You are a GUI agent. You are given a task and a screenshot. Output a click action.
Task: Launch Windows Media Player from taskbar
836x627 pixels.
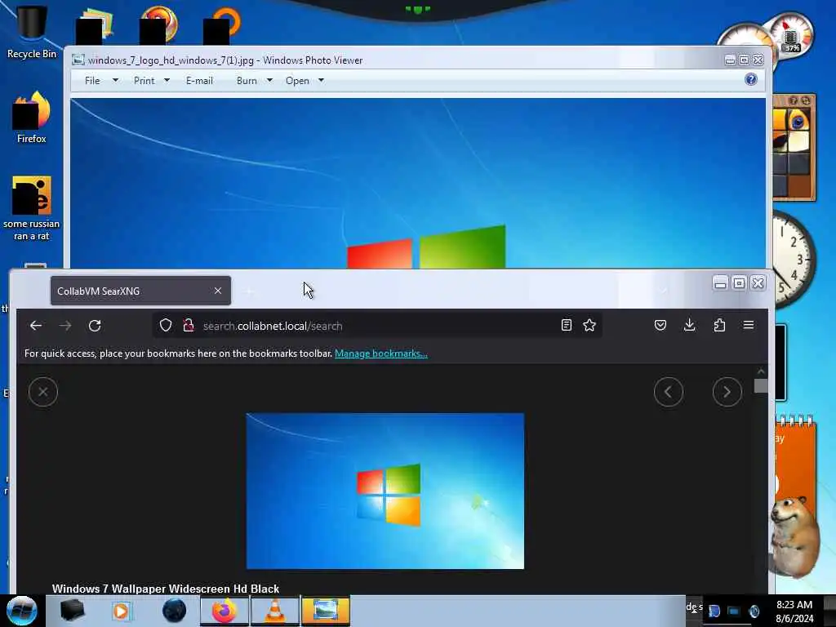tap(122, 611)
